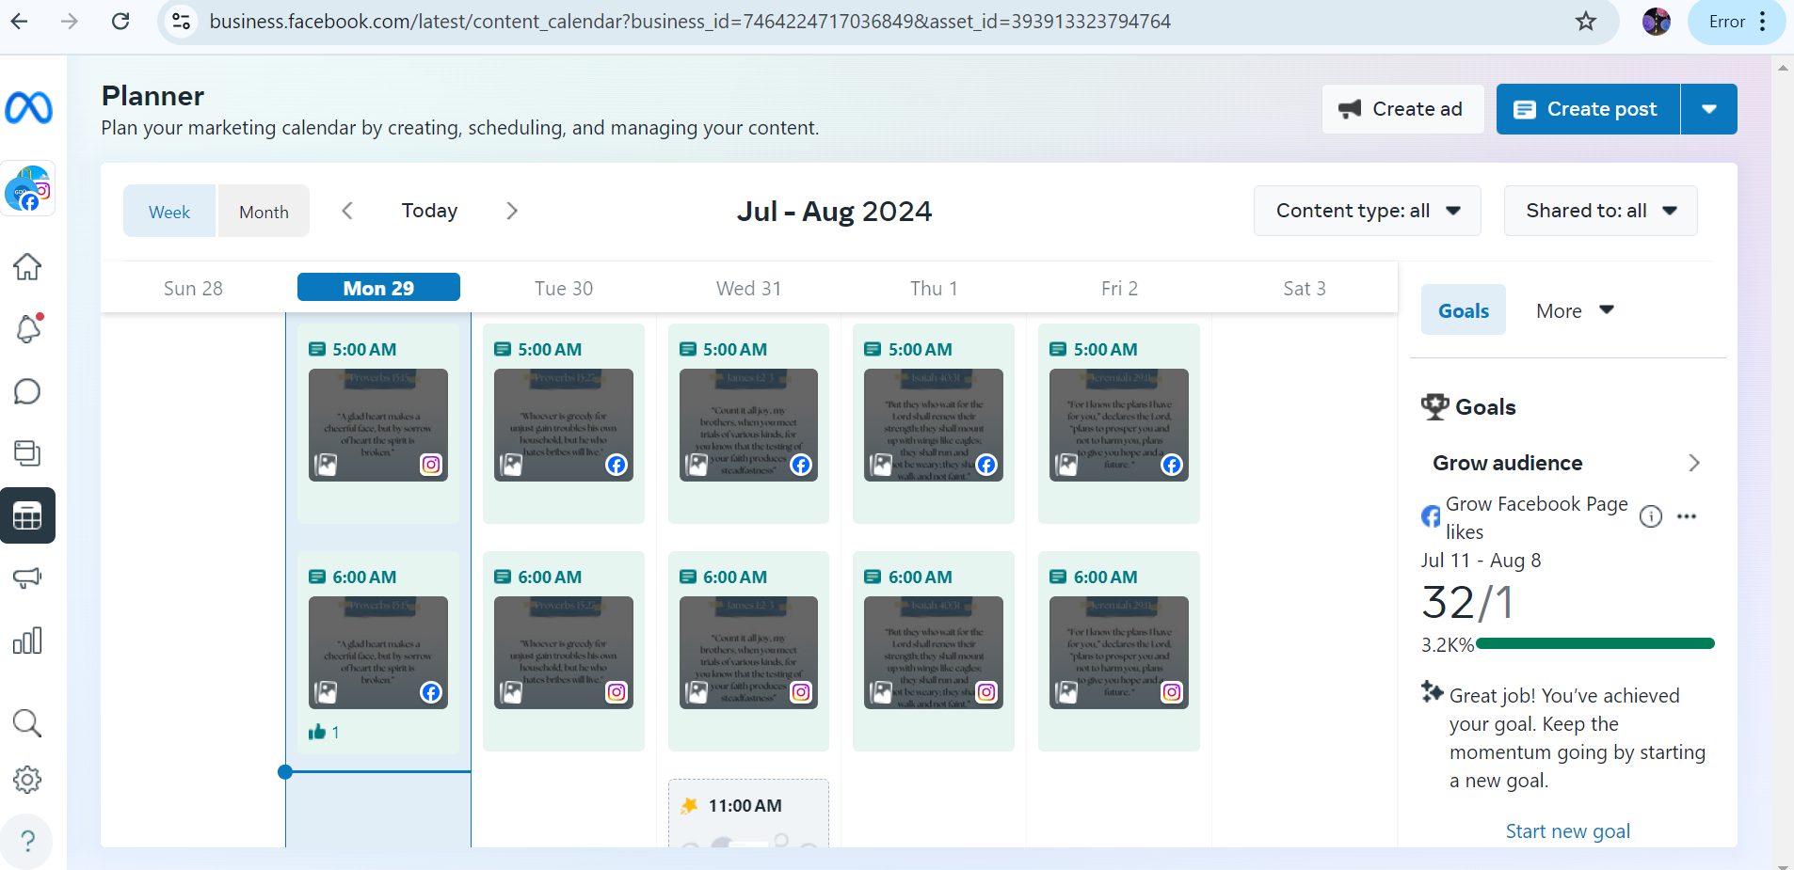Click the page scrollbar up arrow

1783,68
